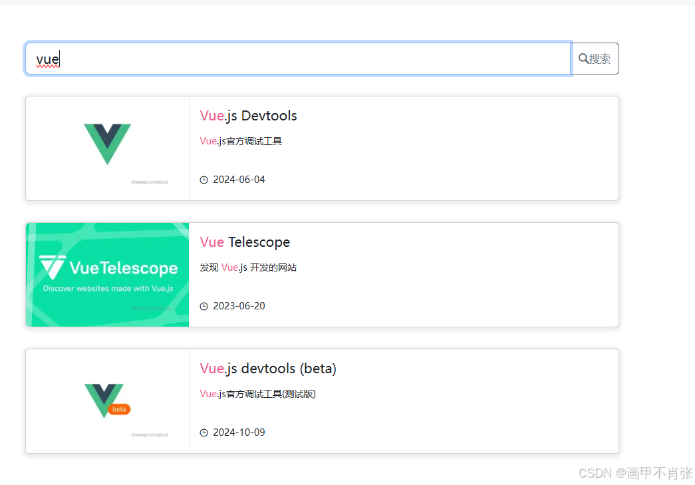The image size is (695, 485).
Task: Select the date text 2024-06-04
Action: click(x=239, y=179)
